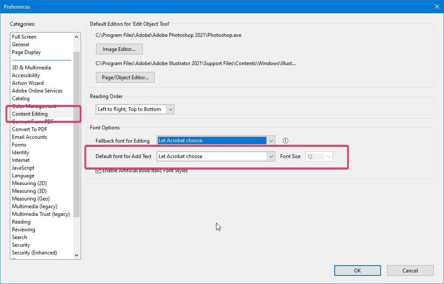The image size is (444, 284).
Task: Choose the JavaScript category
Action: [23, 168]
